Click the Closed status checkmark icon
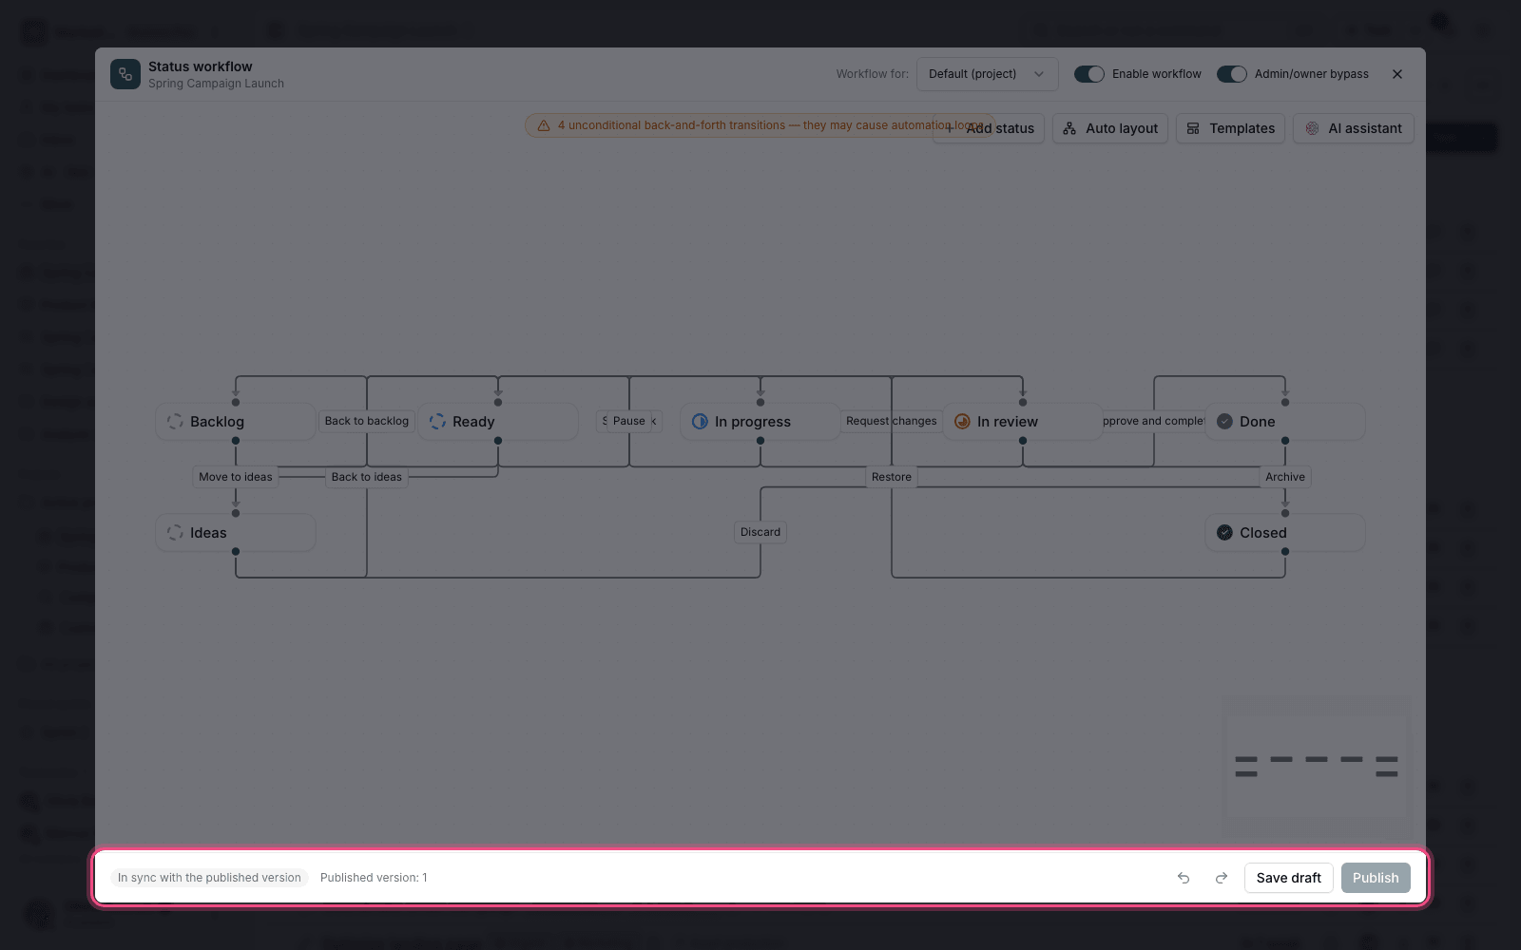The height and width of the screenshot is (950, 1521). click(1224, 533)
